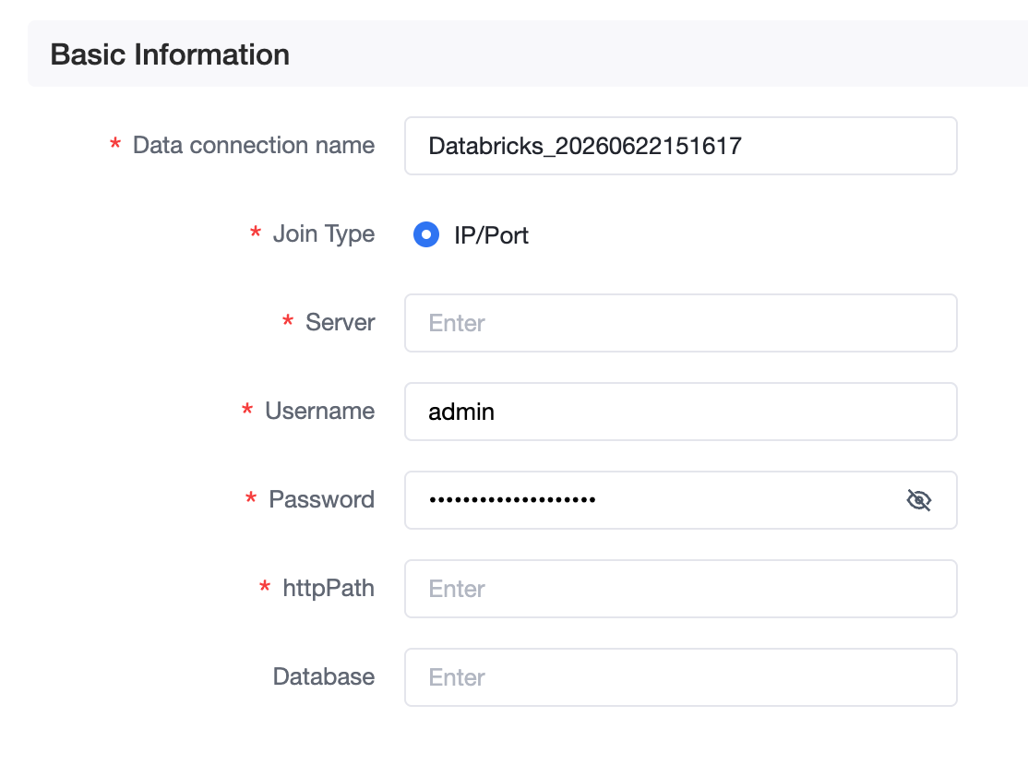Image resolution: width=1028 pixels, height=777 pixels.
Task: Click the "httpPath" field label
Action: tap(329, 588)
